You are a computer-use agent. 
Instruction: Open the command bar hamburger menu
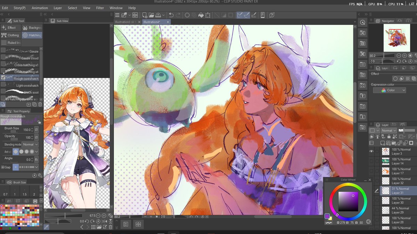point(117,15)
